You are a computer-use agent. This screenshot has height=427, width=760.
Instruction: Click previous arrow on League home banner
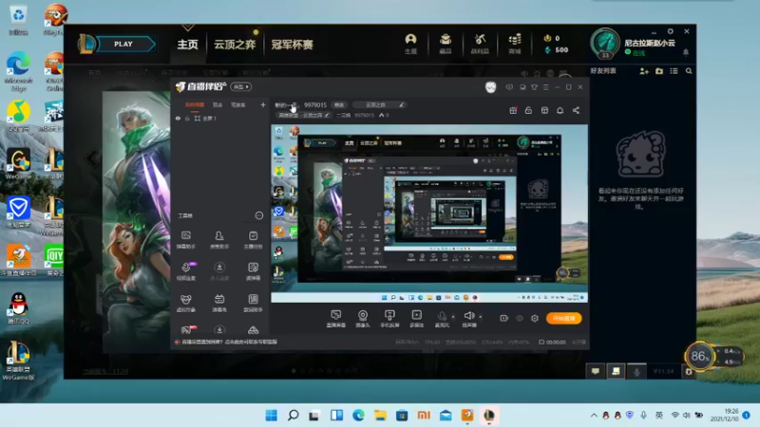tap(92, 158)
